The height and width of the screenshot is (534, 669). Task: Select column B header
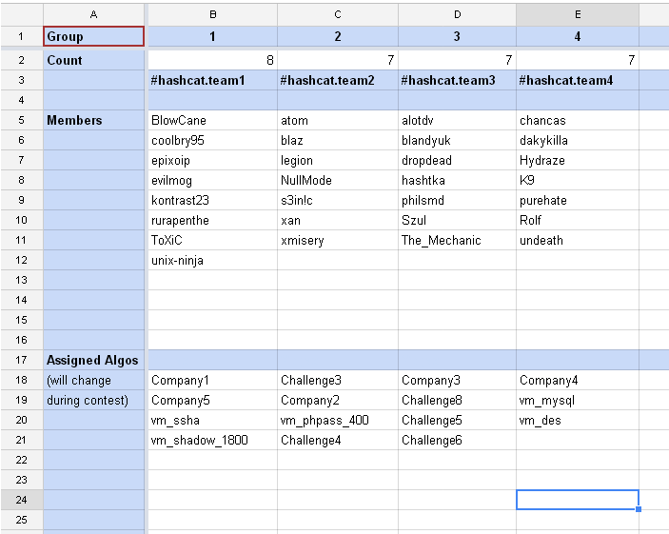(213, 14)
